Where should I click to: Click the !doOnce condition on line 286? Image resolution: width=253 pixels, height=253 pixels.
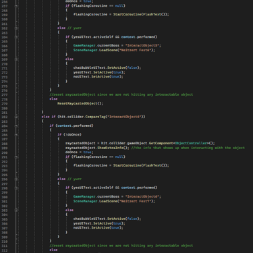click(x=72, y=134)
